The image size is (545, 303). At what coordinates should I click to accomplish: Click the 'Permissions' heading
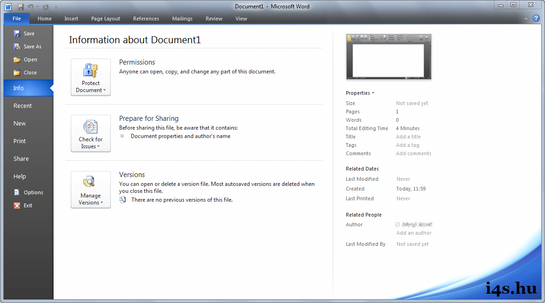[137, 62]
